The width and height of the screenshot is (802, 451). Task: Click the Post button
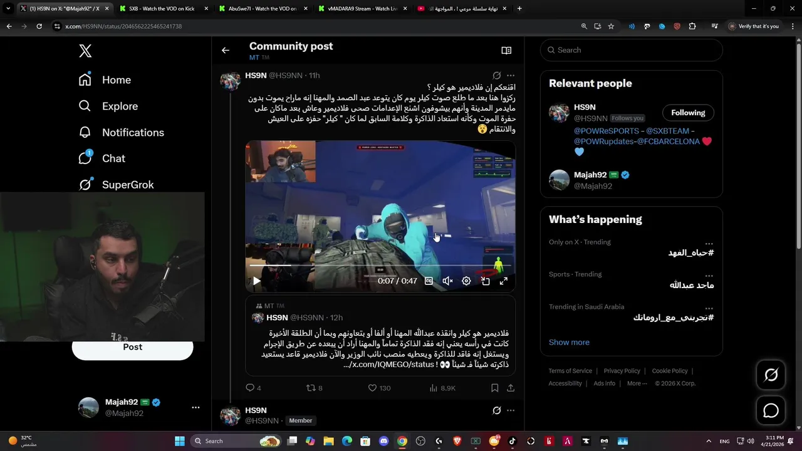132,348
